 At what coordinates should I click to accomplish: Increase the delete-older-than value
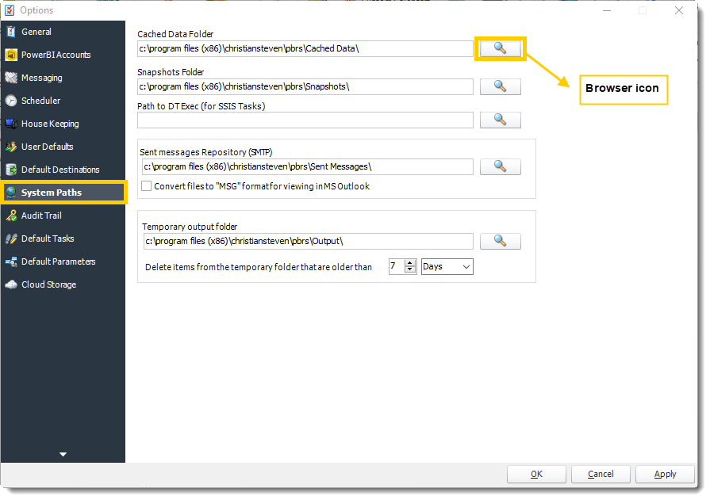click(410, 263)
